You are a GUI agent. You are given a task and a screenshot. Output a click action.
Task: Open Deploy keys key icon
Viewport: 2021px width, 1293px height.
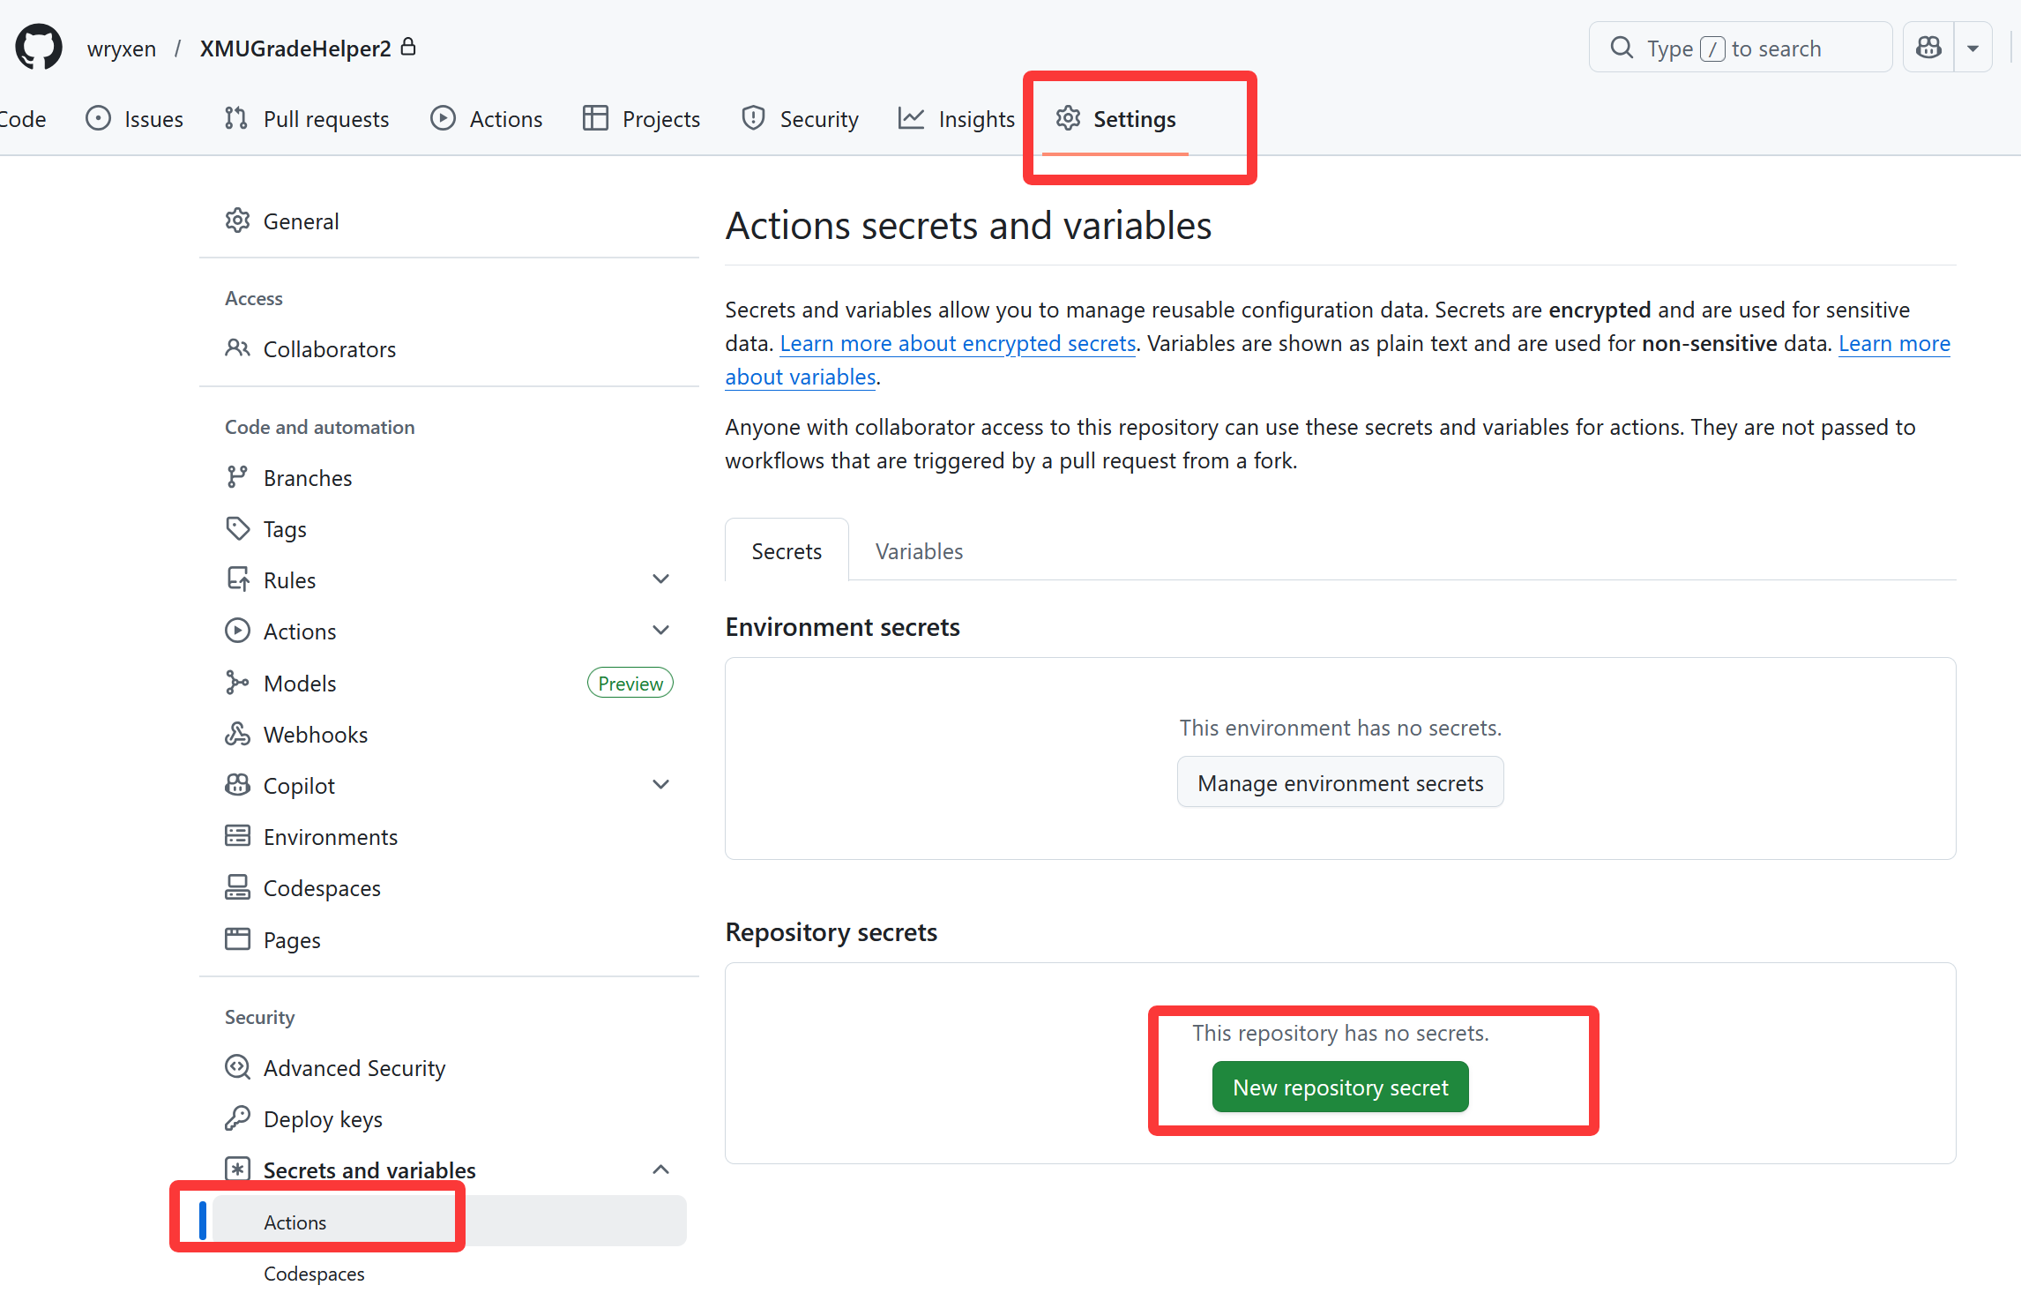(x=237, y=1118)
